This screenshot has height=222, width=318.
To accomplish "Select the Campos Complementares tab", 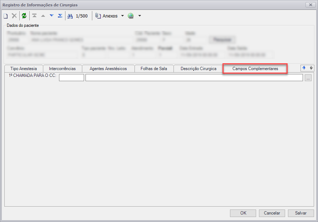I will tap(255, 69).
